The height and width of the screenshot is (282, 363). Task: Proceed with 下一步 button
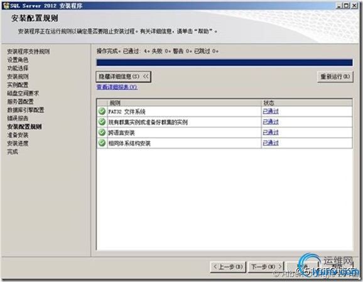point(266,267)
